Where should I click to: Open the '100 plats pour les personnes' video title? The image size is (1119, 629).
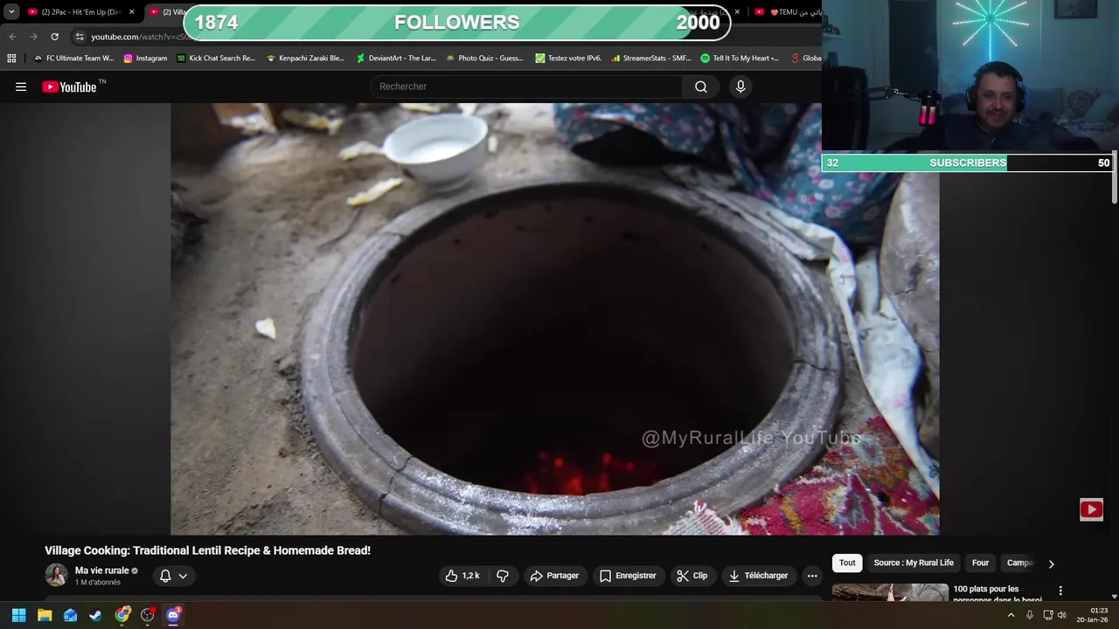coord(997,594)
